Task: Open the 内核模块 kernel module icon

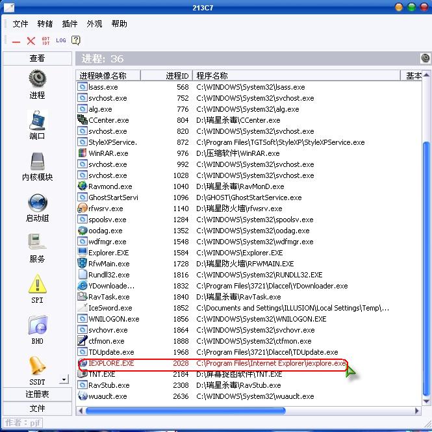Action: (37, 161)
